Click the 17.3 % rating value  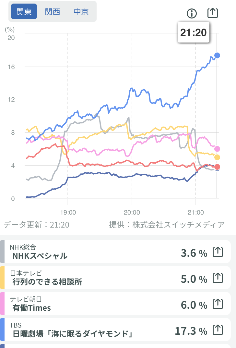[191, 331]
